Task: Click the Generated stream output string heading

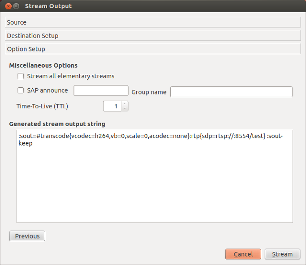Action: click(x=57, y=124)
